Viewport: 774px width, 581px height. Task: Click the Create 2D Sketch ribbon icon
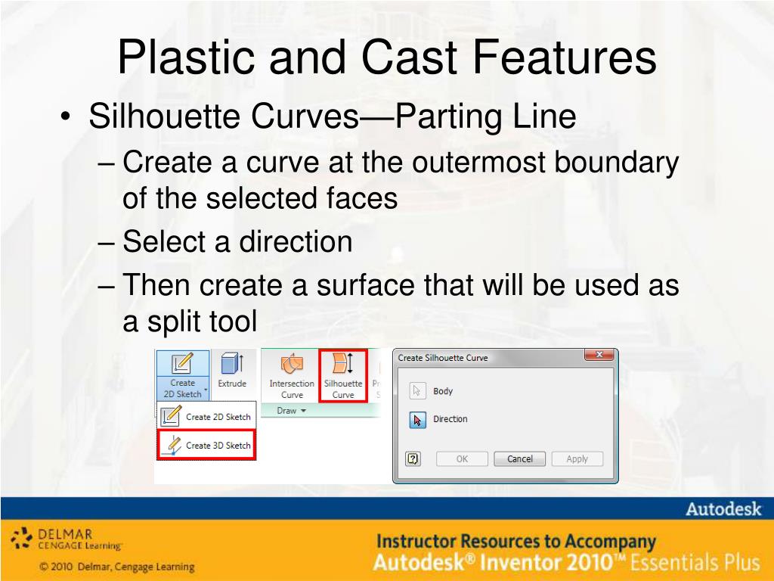182,364
